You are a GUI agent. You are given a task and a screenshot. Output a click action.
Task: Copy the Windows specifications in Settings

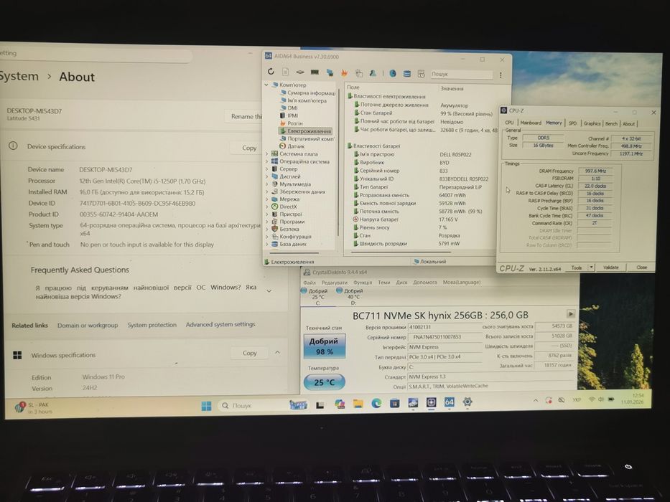coord(249,353)
